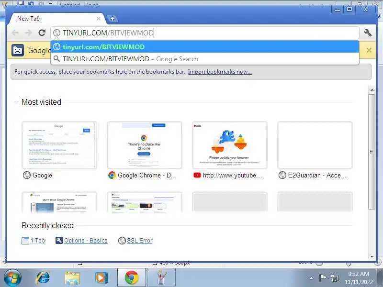The height and width of the screenshot is (287, 383).
Task: Click the globe icon in the address bar
Action: point(56,33)
